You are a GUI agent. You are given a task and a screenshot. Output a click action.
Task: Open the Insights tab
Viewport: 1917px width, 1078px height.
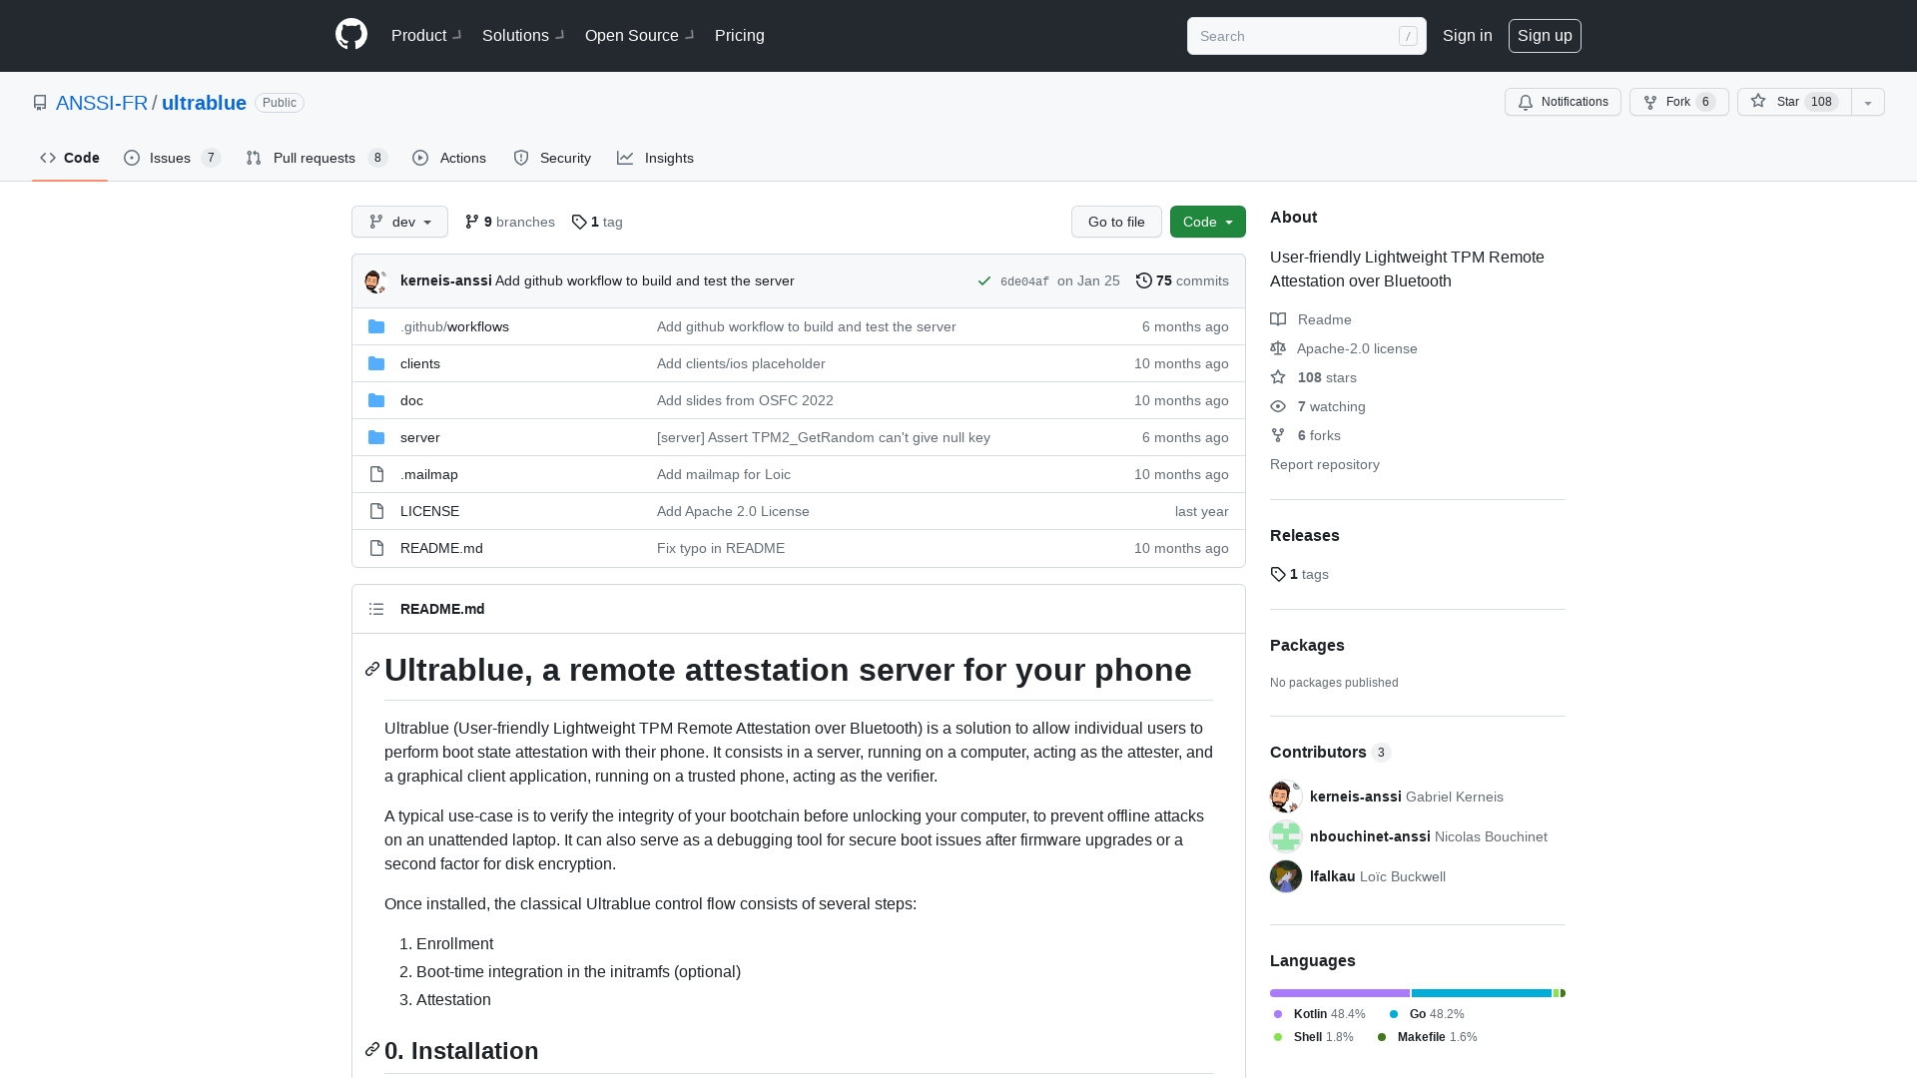655,158
